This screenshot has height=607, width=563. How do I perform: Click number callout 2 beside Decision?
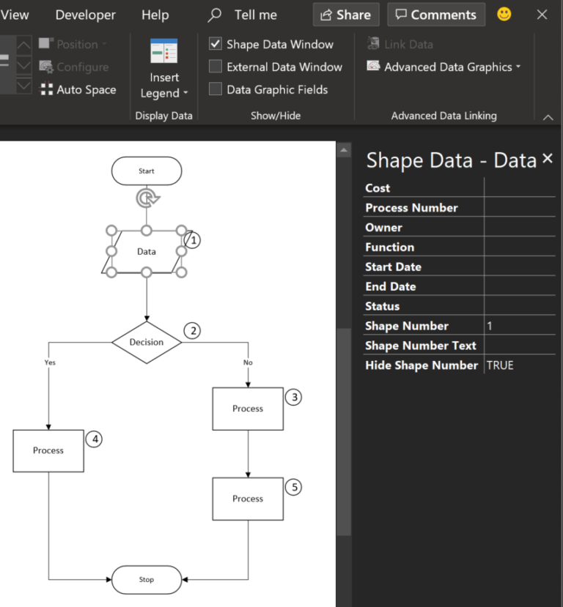(192, 331)
